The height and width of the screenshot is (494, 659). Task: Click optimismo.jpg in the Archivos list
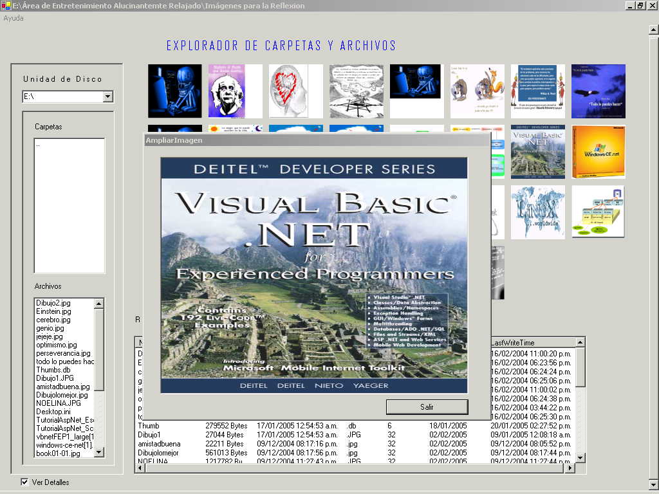(x=57, y=345)
